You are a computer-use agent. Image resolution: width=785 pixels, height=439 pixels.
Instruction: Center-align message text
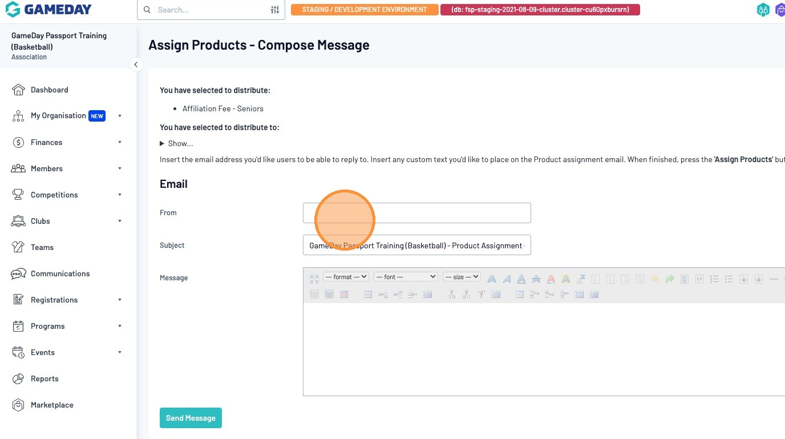(610, 279)
